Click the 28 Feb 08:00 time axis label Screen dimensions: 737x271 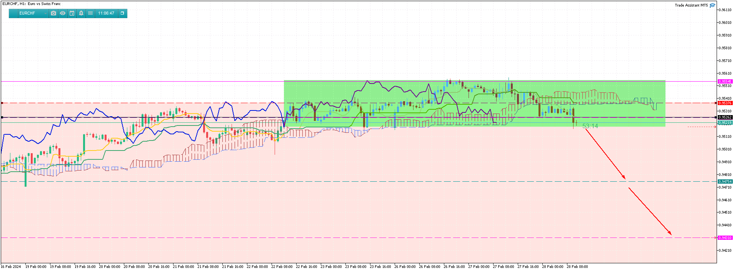pos(577,267)
